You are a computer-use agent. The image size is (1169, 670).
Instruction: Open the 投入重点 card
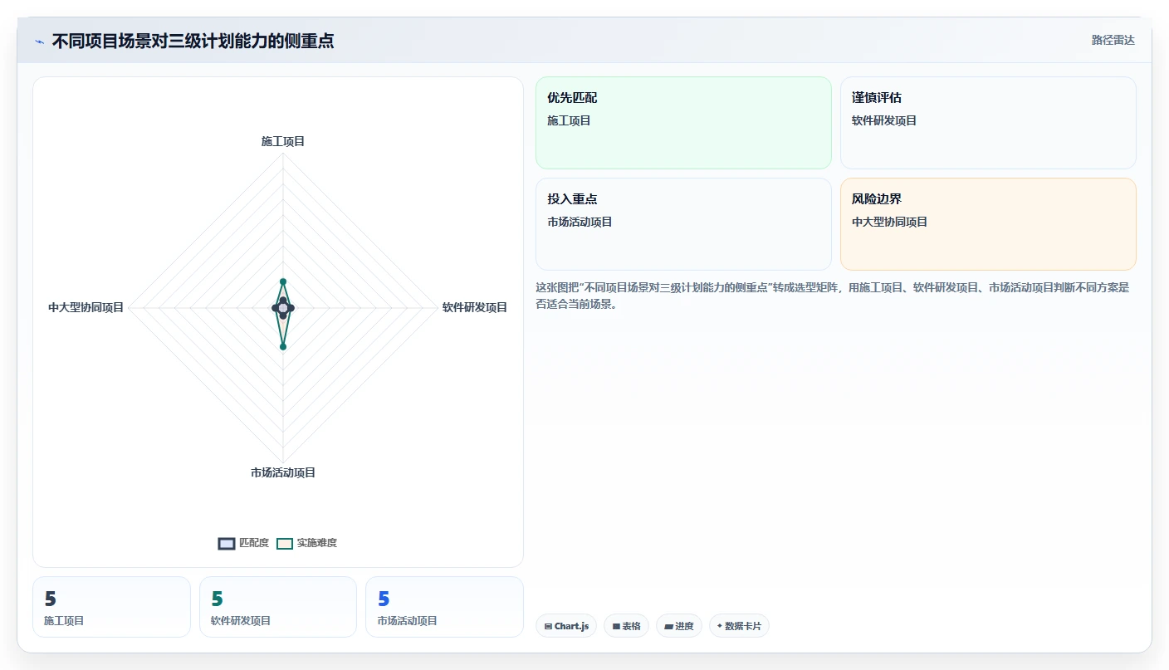pos(683,224)
